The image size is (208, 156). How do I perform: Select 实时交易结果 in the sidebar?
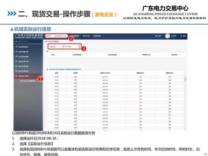(x=23, y=71)
